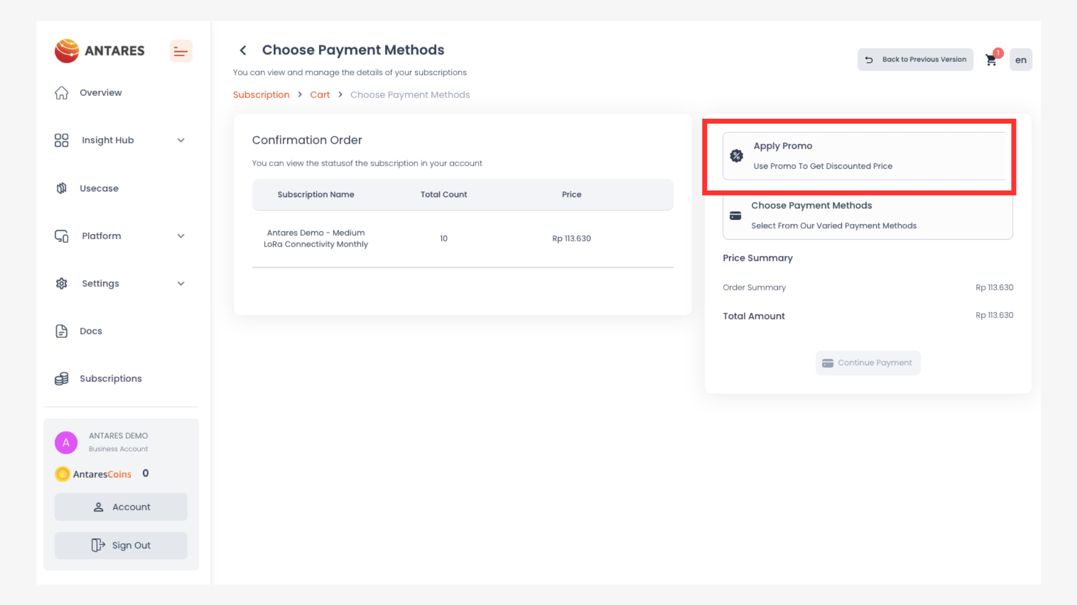Collapse sidebar with hamburger menu icon
This screenshot has height=605, width=1077.
click(x=181, y=51)
